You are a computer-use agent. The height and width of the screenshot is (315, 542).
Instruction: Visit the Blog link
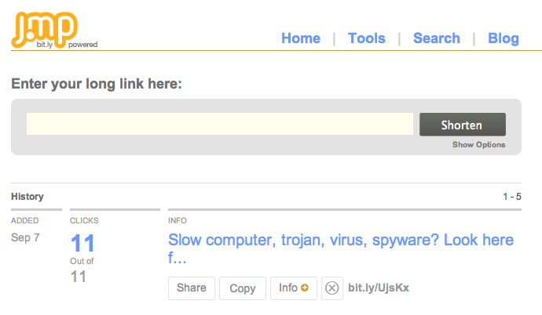pos(504,38)
